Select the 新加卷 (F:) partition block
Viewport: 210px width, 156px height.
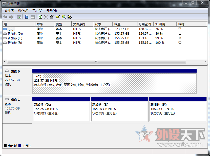[178, 109]
